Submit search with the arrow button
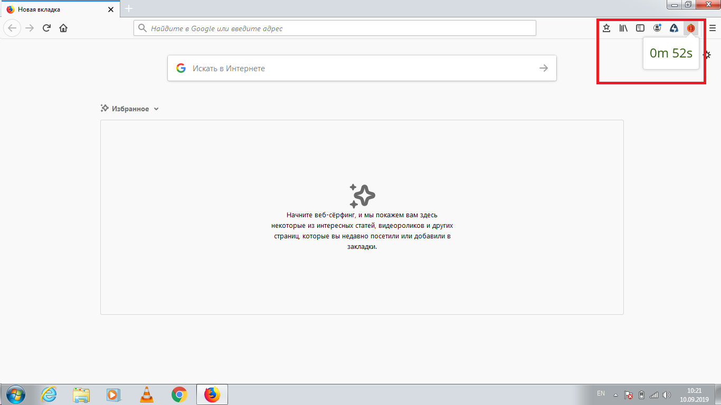Image resolution: width=721 pixels, height=405 pixels. click(544, 68)
